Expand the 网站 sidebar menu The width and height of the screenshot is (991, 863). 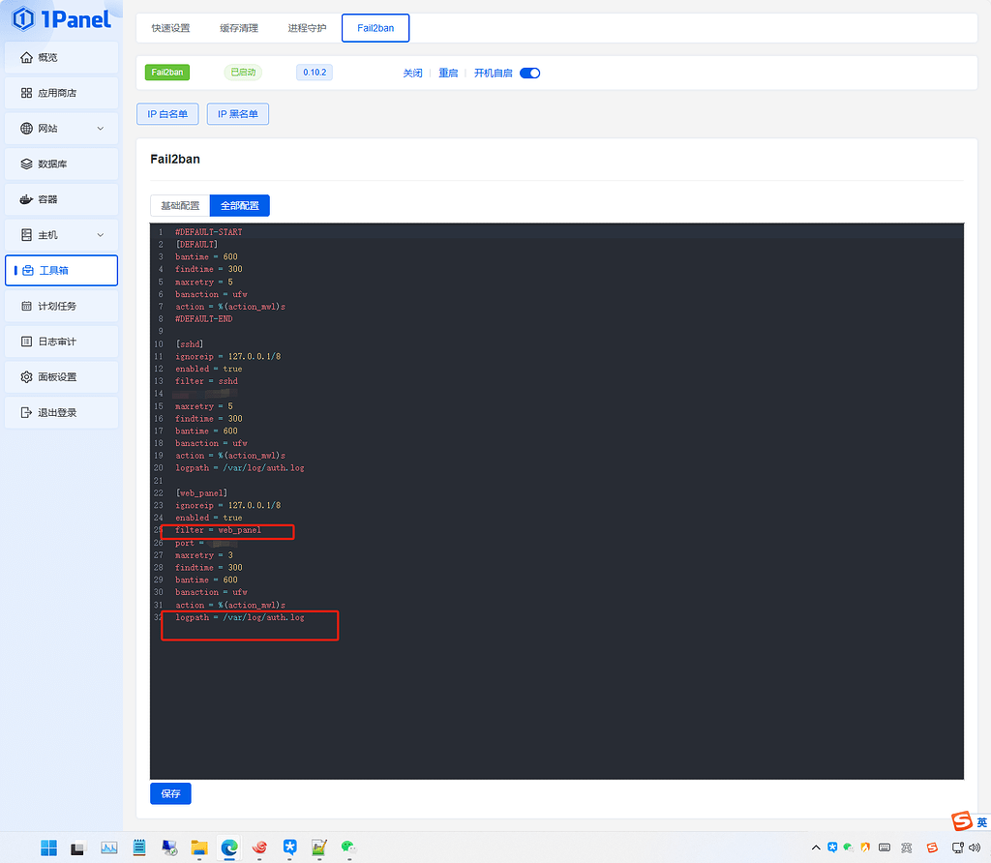click(x=61, y=128)
